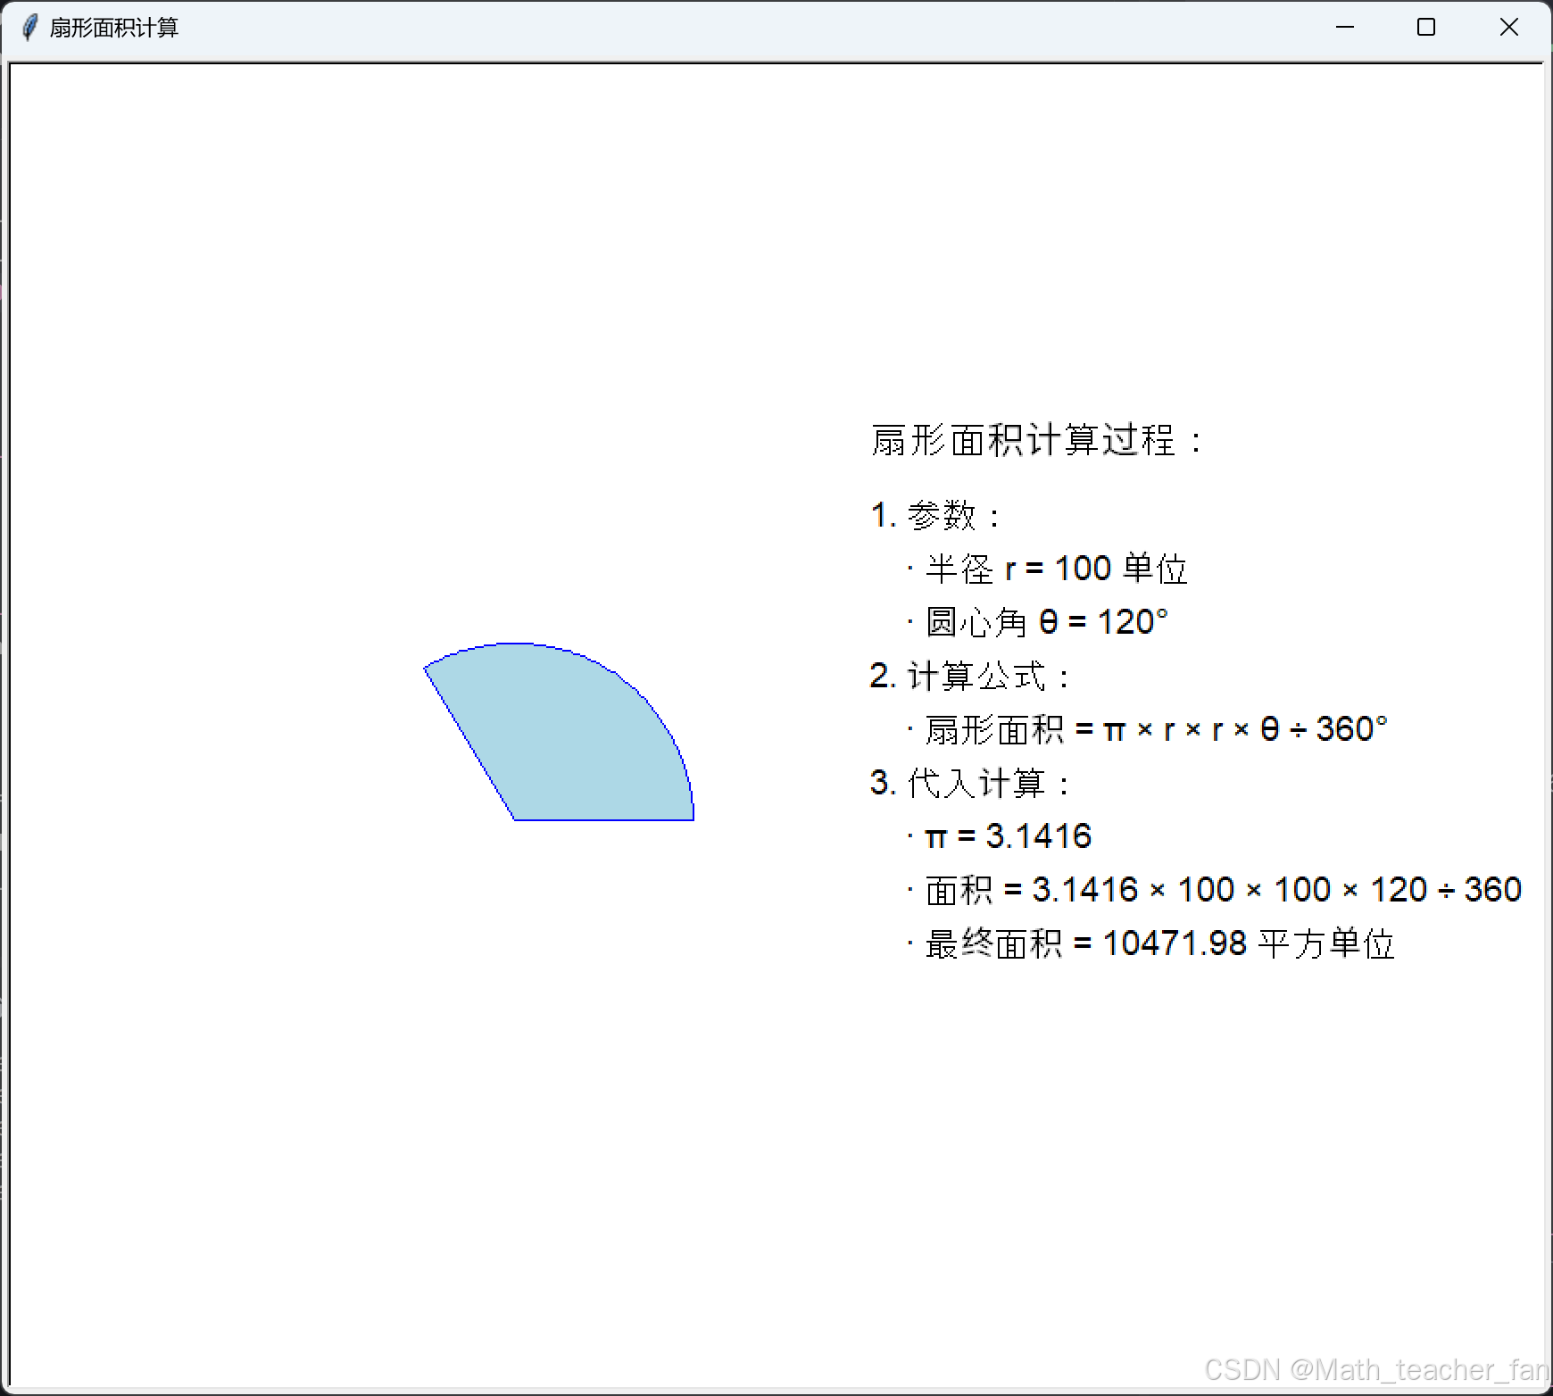The height and width of the screenshot is (1396, 1553).
Task: Click the Tk feather icon in title bar
Action: [x=29, y=28]
